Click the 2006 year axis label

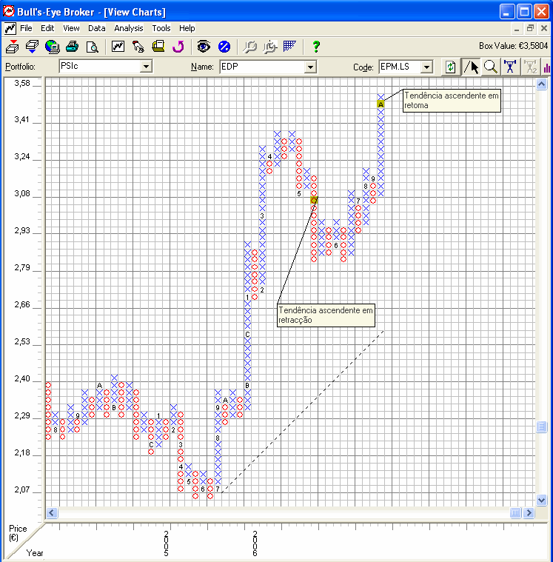255,543
